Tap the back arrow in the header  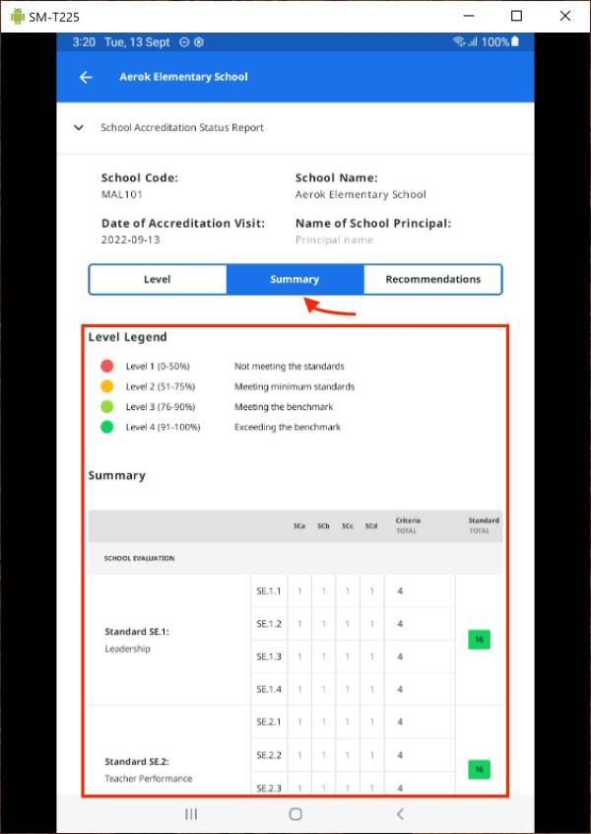[x=86, y=77]
